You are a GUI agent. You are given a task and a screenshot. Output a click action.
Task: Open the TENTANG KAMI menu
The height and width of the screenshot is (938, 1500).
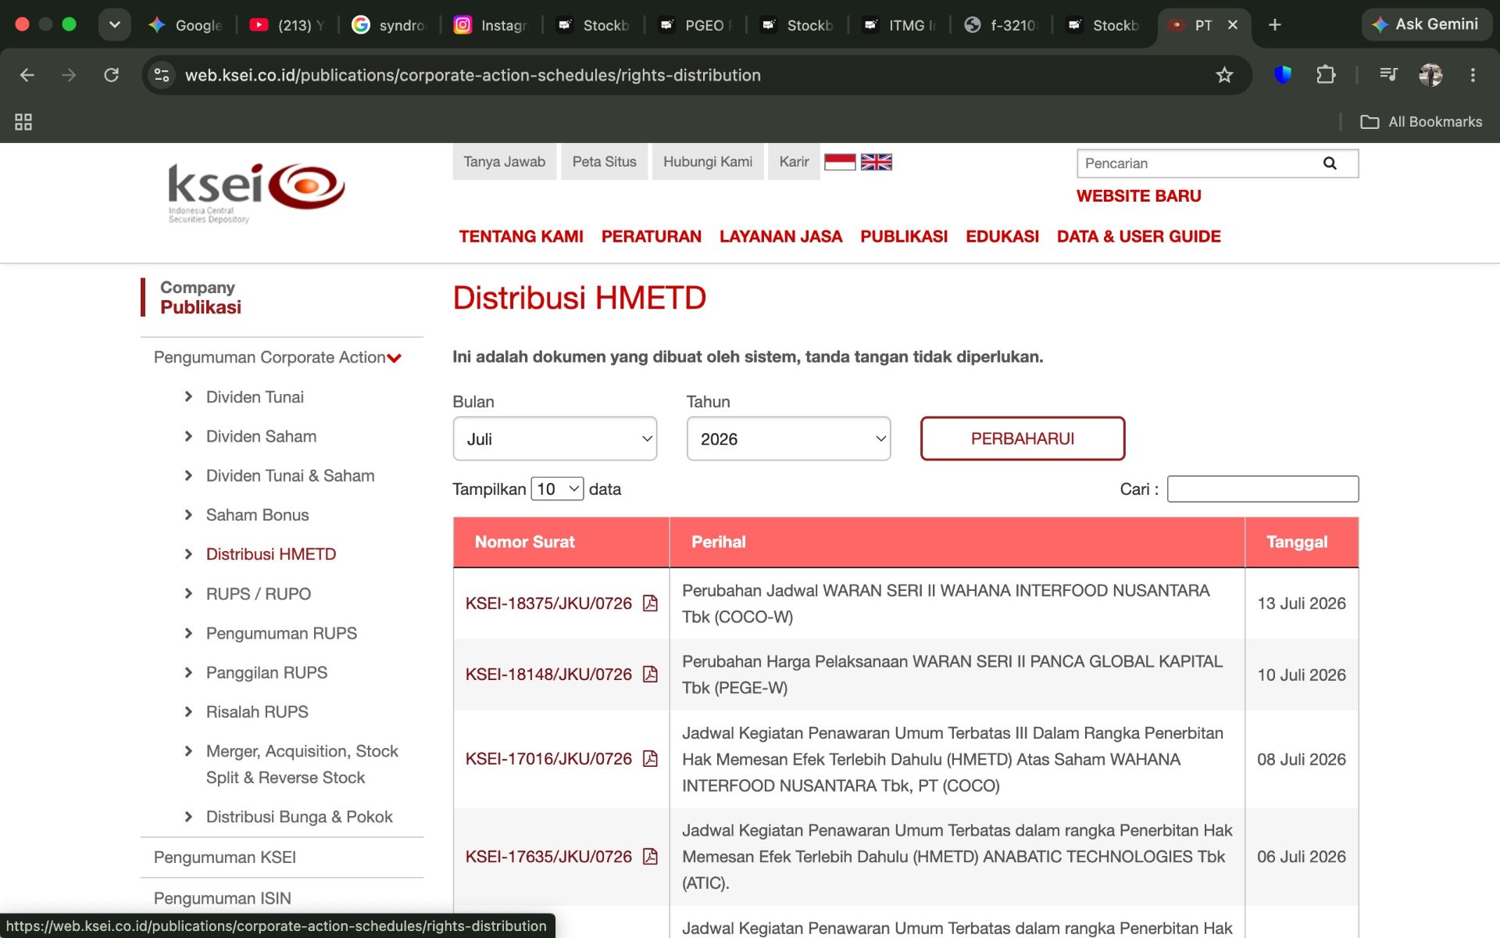point(521,237)
